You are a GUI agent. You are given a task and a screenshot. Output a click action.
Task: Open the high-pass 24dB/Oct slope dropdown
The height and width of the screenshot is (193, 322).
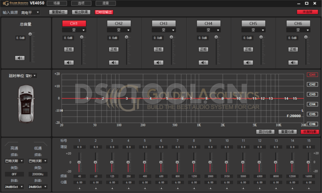pos(14,187)
